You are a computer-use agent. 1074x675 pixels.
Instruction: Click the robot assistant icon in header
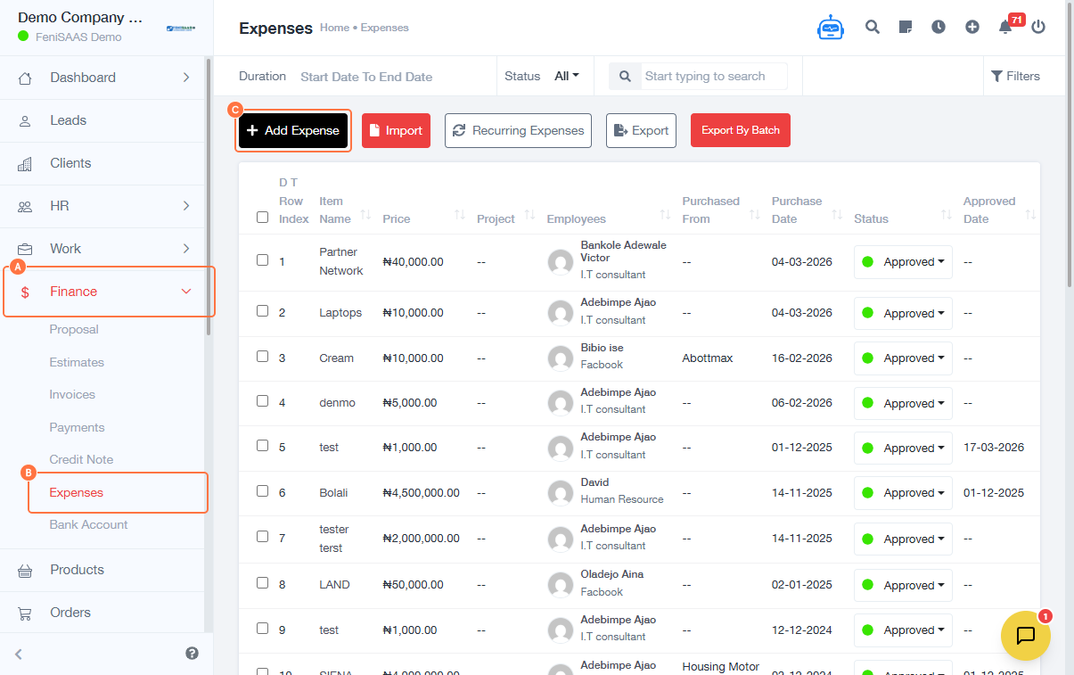(830, 28)
